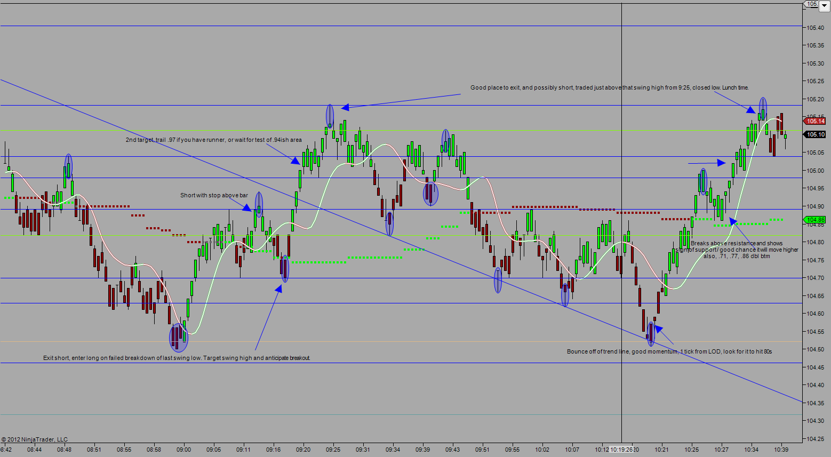Click the 09:00 time axis label

click(x=184, y=450)
